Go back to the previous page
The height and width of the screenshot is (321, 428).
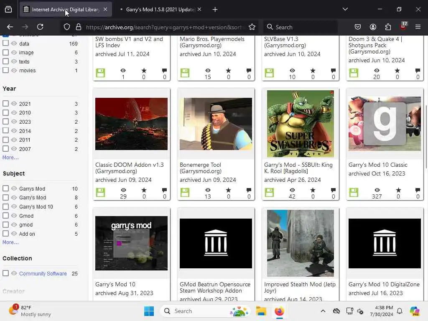(10, 27)
